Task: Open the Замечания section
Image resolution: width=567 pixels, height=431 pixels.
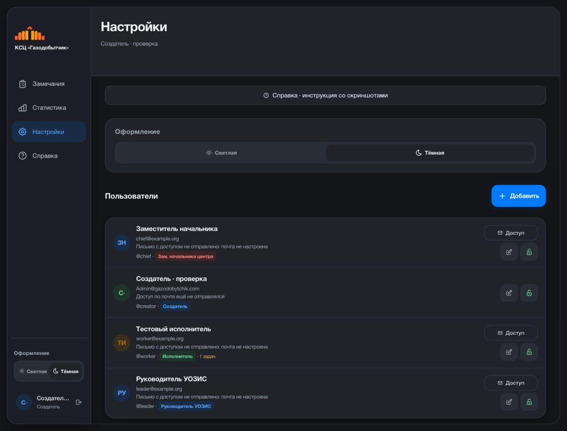Action: click(49, 84)
